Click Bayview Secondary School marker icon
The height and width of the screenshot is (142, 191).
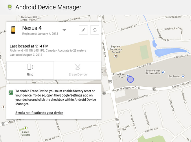pos(115,56)
